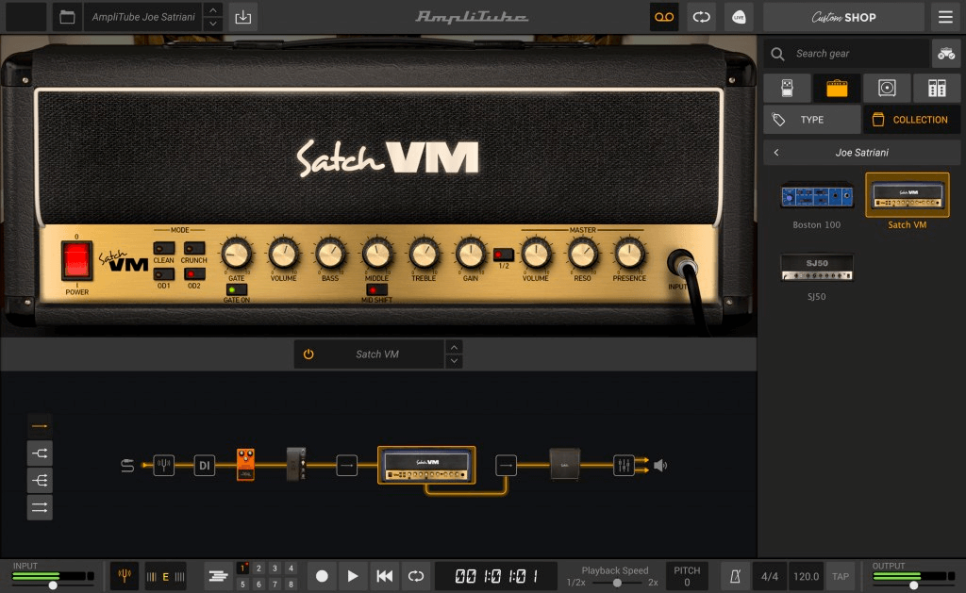The width and height of the screenshot is (966, 593).
Task: Collapse the Joe Satriani collection with the back chevron
Action: pyautogui.click(x=776, y=152)
